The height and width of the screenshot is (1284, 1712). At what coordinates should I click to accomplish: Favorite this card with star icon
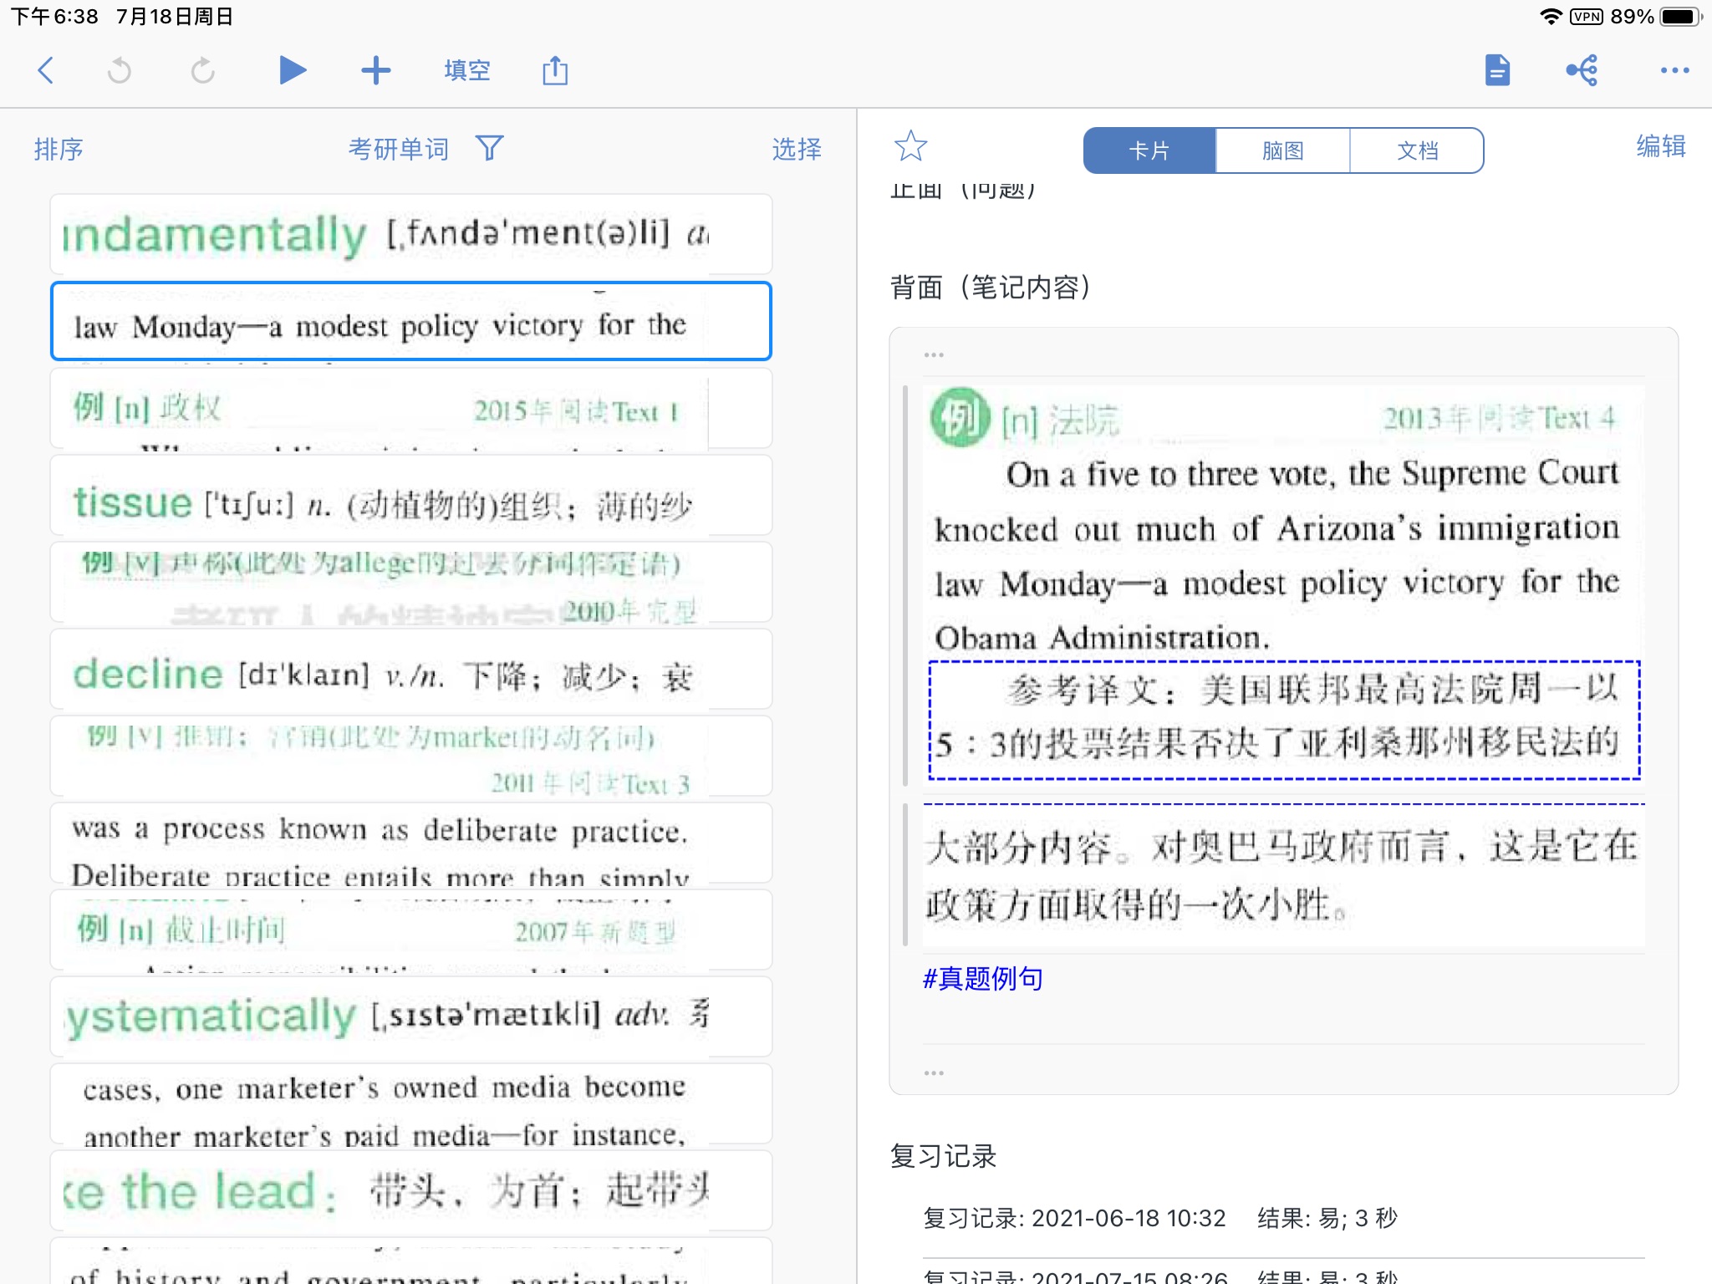click(910, 147)
